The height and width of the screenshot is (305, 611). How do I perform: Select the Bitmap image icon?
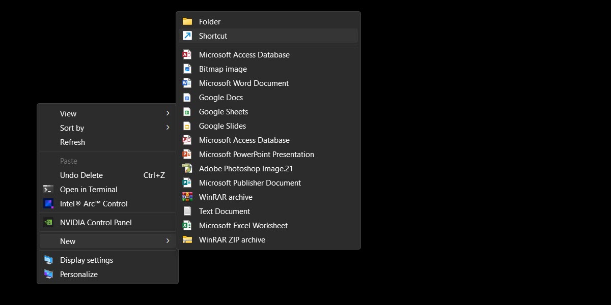tap(187, 69)
